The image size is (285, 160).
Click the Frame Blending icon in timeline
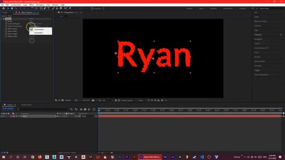tap(85, 109)
